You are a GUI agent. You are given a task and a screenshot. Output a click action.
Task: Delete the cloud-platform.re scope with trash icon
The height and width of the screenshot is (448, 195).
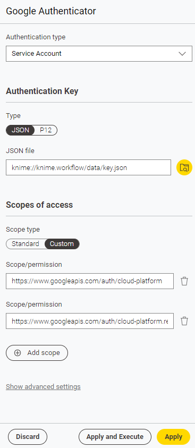point(184,321)
